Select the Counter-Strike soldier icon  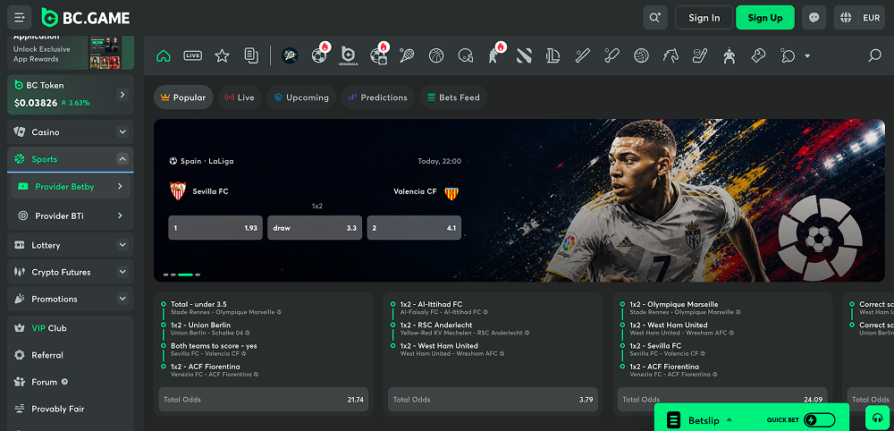(x=495, y=55)
